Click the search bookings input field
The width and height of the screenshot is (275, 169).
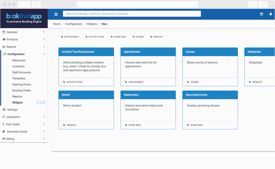tap(132, 14)
